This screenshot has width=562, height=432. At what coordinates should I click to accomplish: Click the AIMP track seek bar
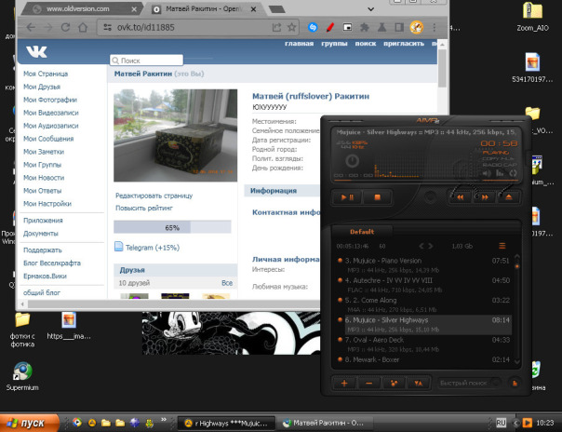click(x=425, y=181)
